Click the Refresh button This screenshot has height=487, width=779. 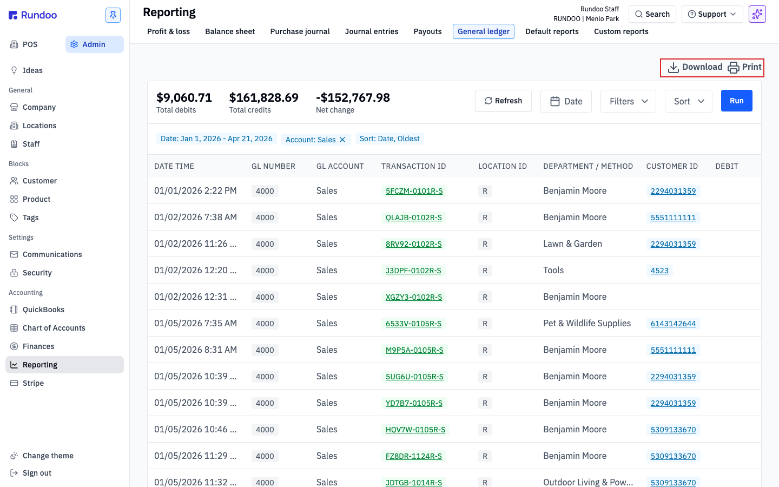(x=503, y=101)
